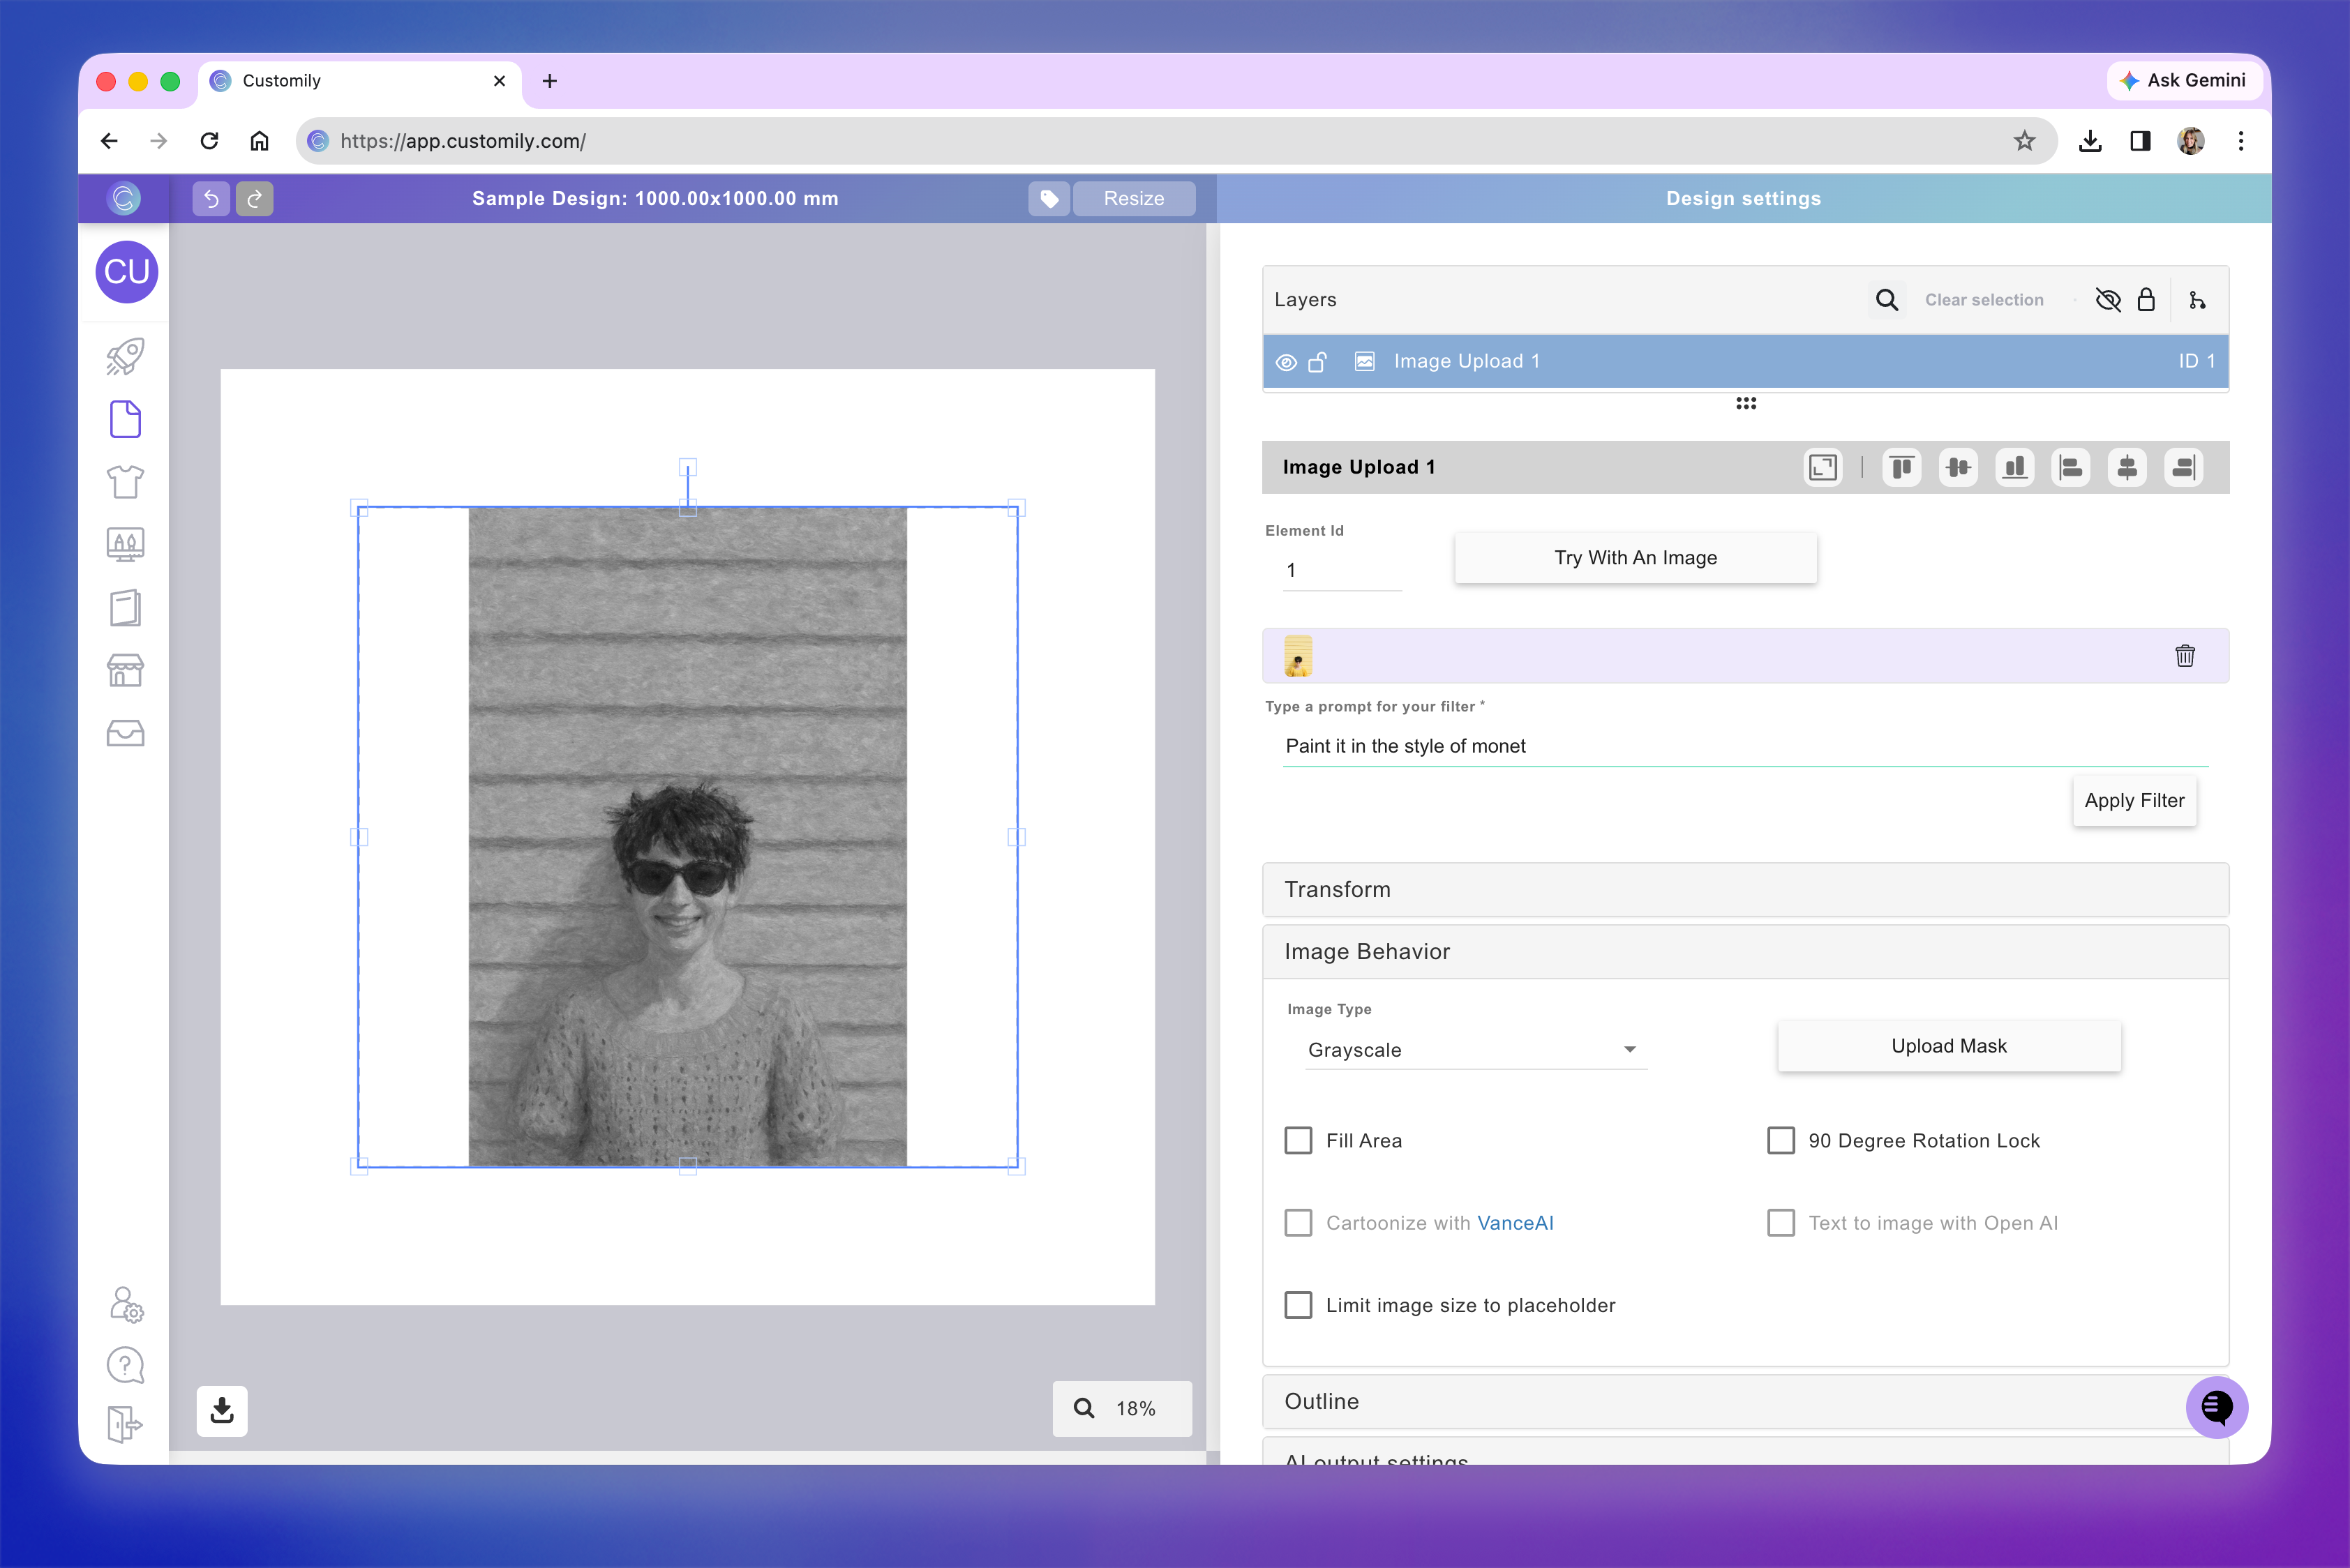This screenshot has height=1568, width=2350.
Task: Click the tag icon beside Resize
Action: pos(1049,198)
